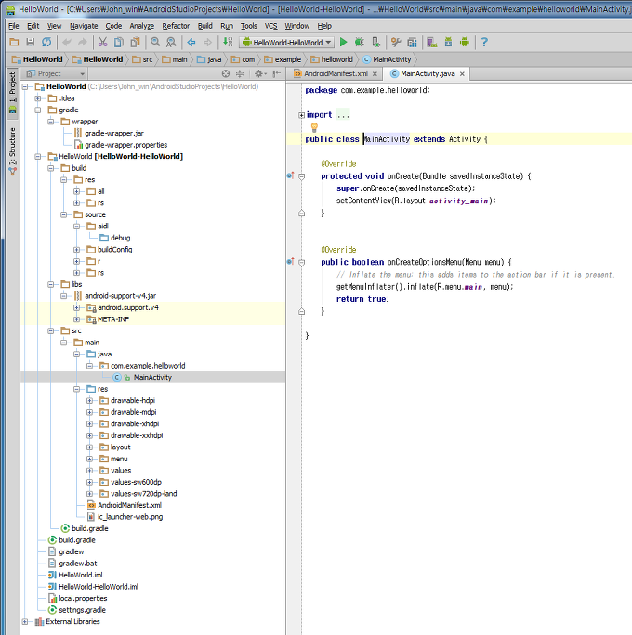Open the Android Device Monitor icon

(465, 42)
